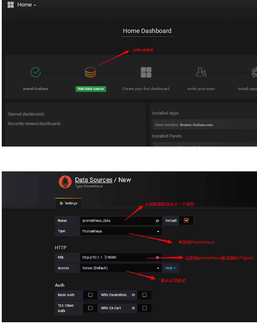The image size is (257, 324).
Task: Click Installed Panels heading
Action: pos(167,136)
